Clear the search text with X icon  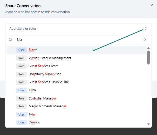145,39
